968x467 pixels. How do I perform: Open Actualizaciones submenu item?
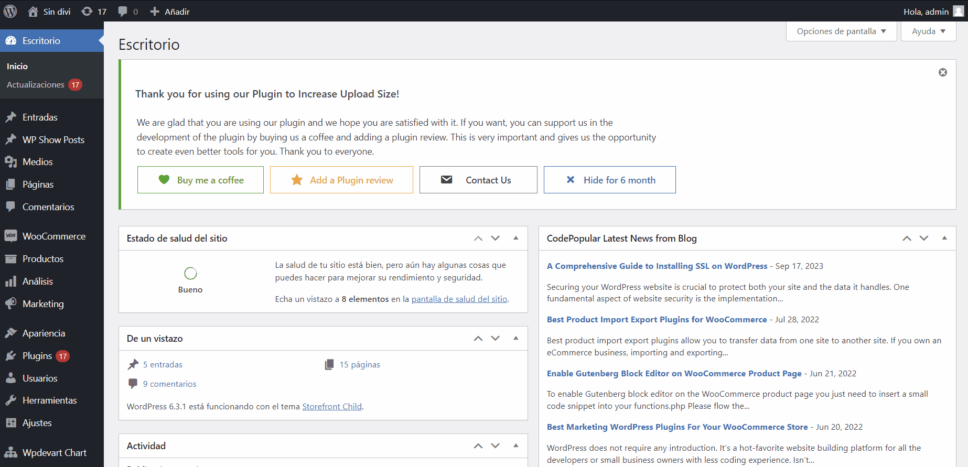pos(36,84)
